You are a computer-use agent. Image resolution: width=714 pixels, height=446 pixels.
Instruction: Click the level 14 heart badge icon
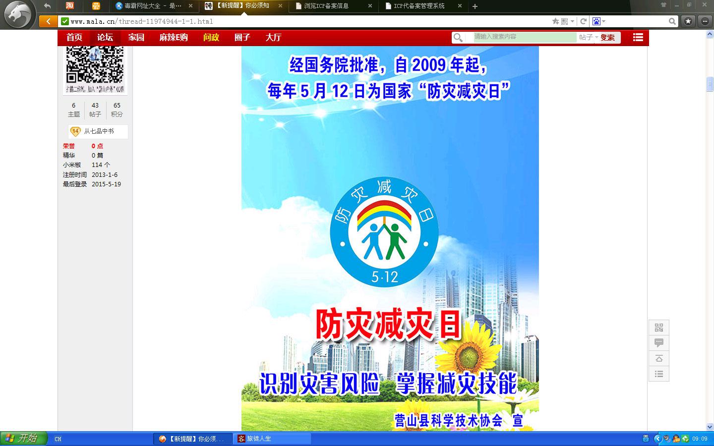click(75, 131)
